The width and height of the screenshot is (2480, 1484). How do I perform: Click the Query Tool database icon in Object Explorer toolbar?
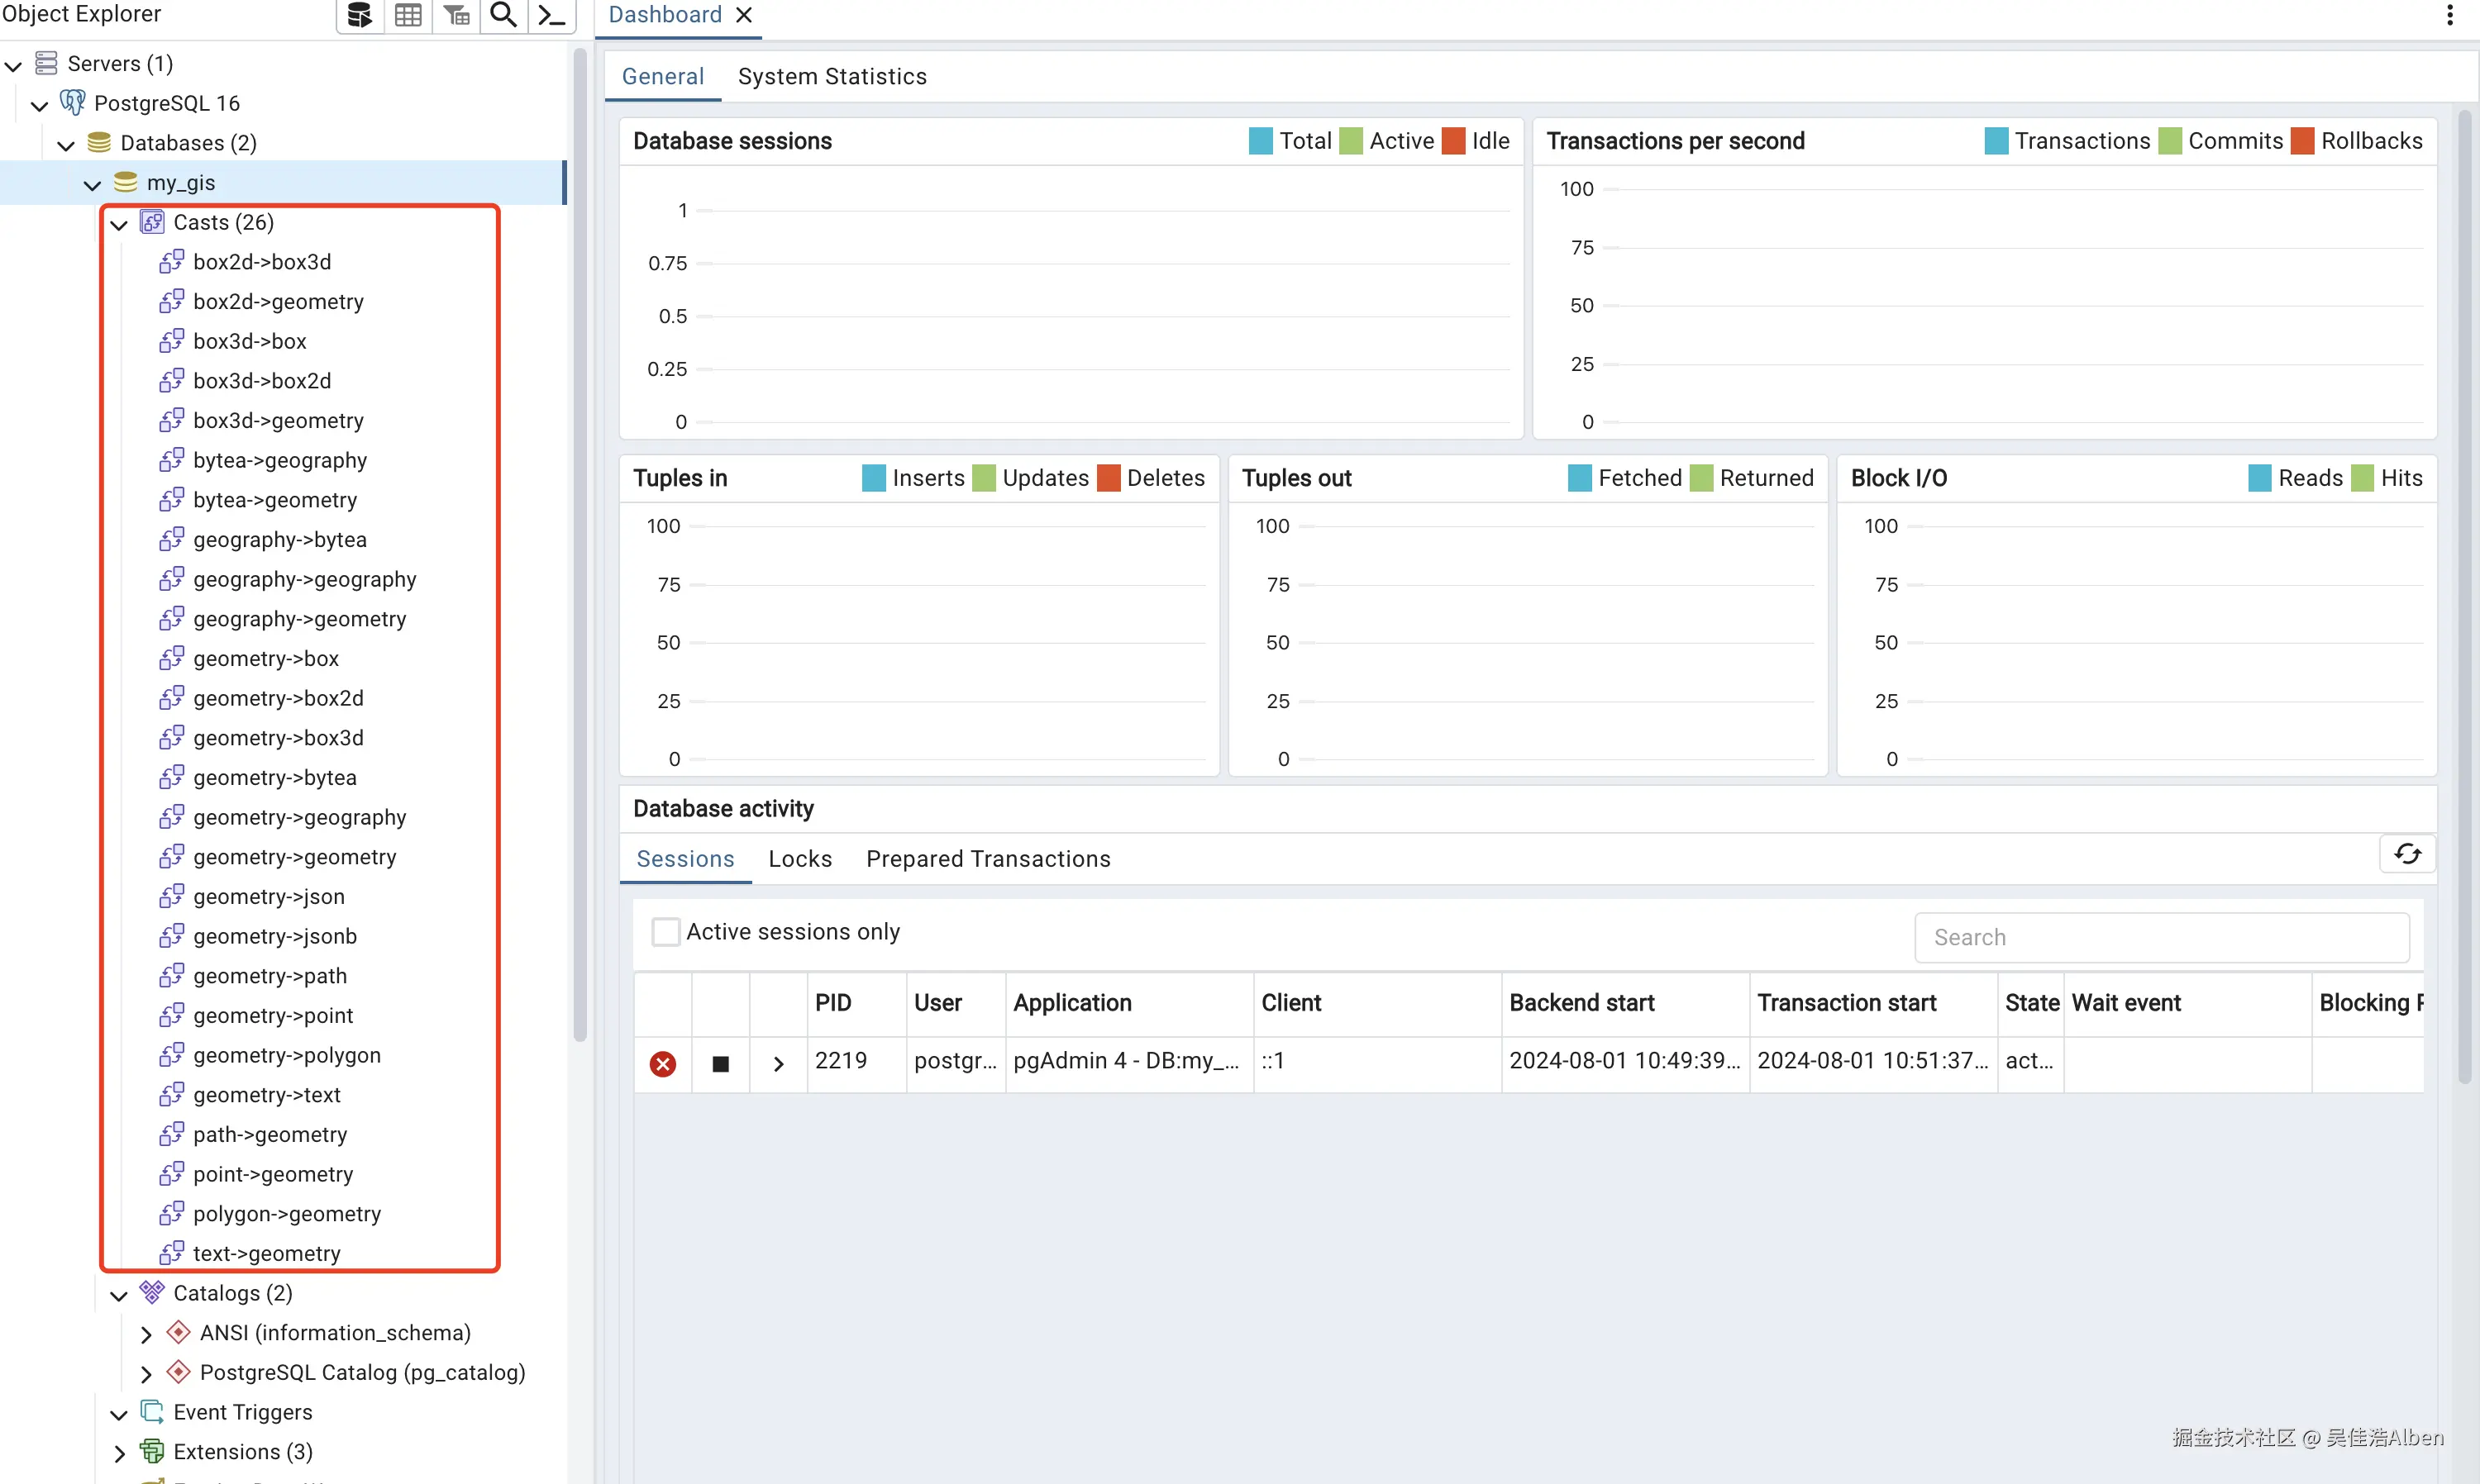(x=359, y=15)
